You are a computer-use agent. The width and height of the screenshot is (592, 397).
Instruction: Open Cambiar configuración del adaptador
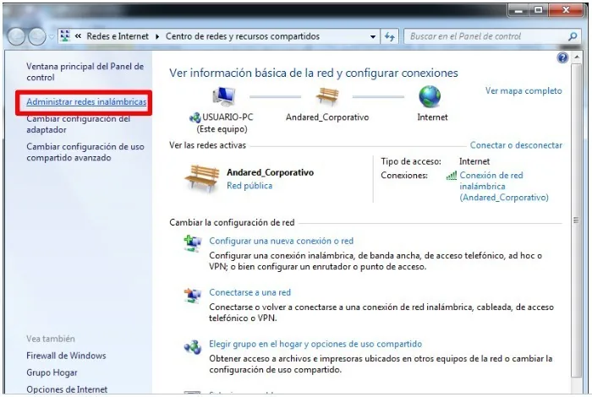click(x=78, y=124)
